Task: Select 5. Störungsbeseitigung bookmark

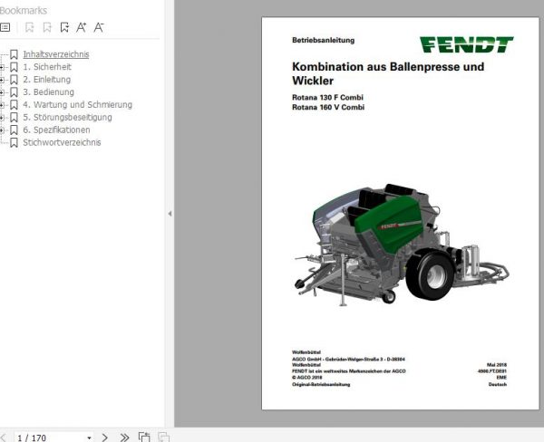Action: click(x=67, y=117)
